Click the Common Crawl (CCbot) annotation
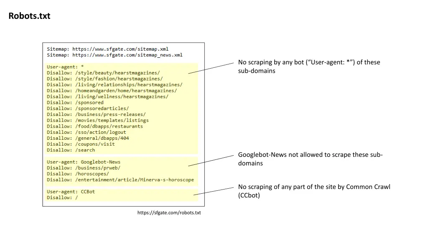 pyautogui.click(x=314, y=191)
